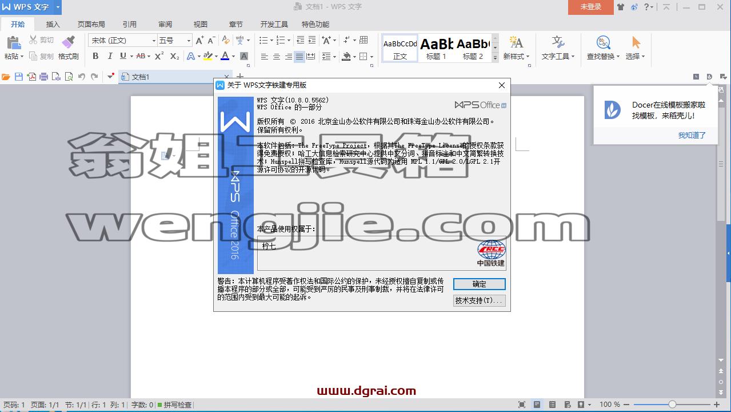Expand font color dropdown arrow
731x412 pixels.
click(234, 56)
